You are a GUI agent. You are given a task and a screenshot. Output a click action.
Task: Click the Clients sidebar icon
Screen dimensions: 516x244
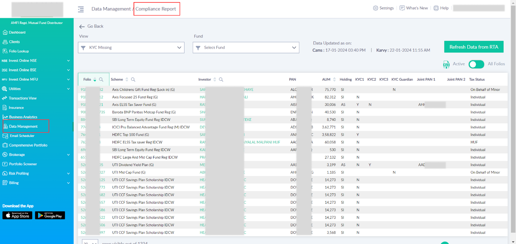(x=5, y=42)
